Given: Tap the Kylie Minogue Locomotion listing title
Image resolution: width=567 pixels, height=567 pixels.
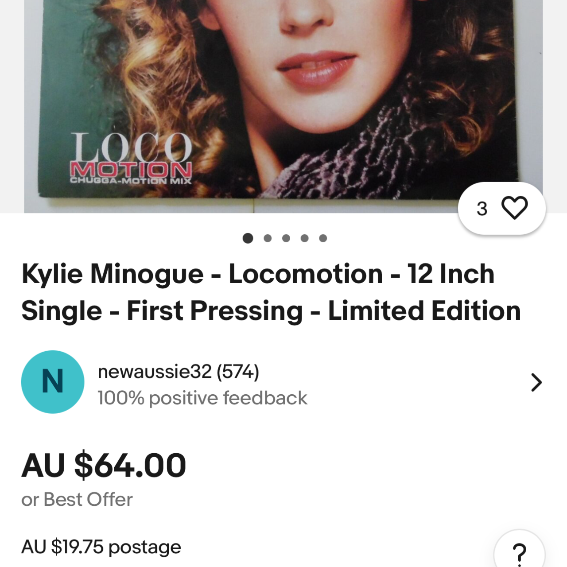Looking at the screenshot, I should point(271,292).
